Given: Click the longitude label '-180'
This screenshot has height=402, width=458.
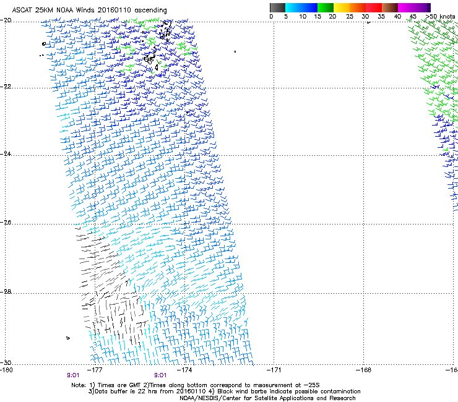Looking at the screenshot, I should (x=6, y=370).
